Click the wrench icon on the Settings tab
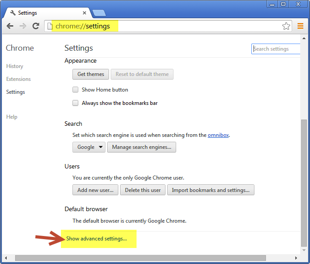The width and height of the screenshot is (310, 264). coord(12,13)
